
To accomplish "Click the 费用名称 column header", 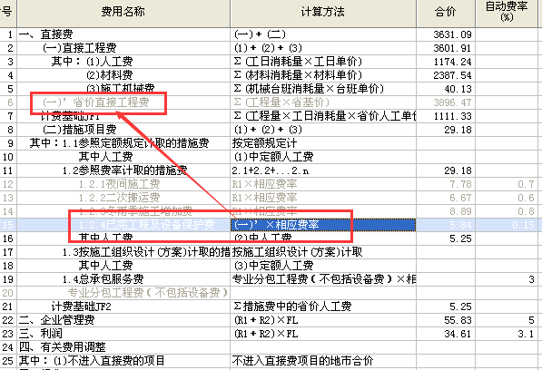I will tap(123, 13).
